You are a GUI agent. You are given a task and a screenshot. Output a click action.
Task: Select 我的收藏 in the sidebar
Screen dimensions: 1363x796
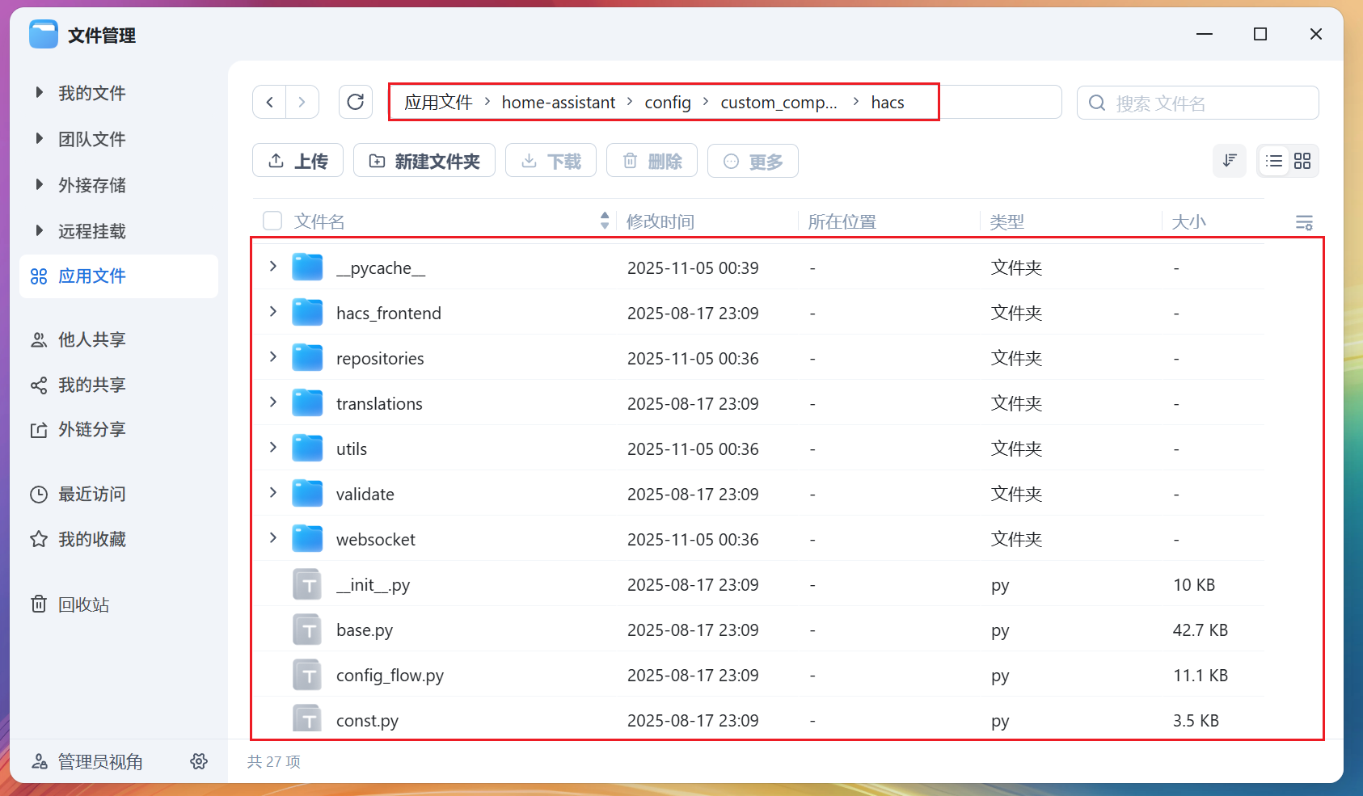point(91,539)
